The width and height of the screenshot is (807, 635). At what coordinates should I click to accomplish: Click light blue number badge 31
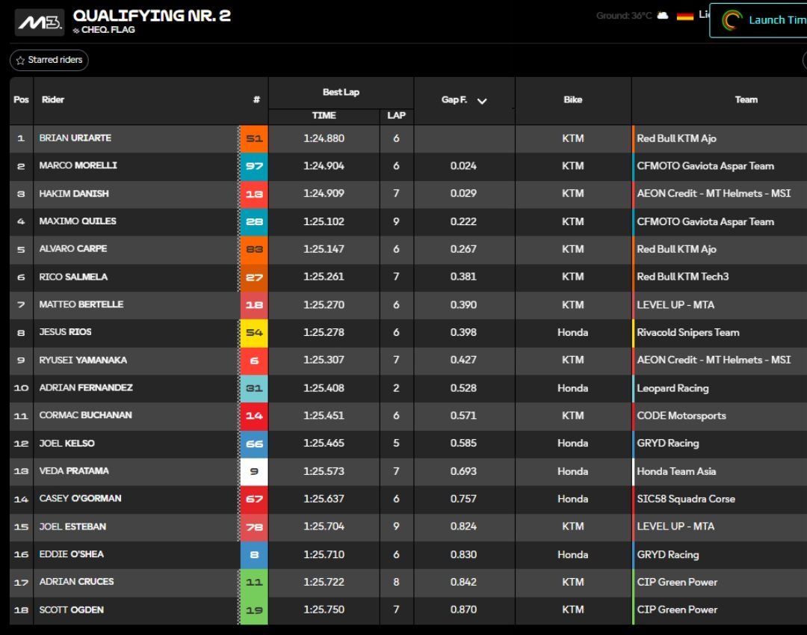254,388
